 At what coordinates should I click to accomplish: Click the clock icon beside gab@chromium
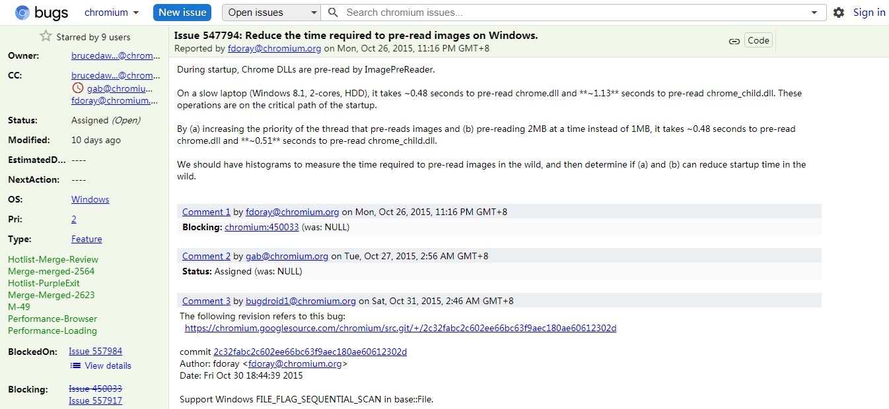coord(78,88)
